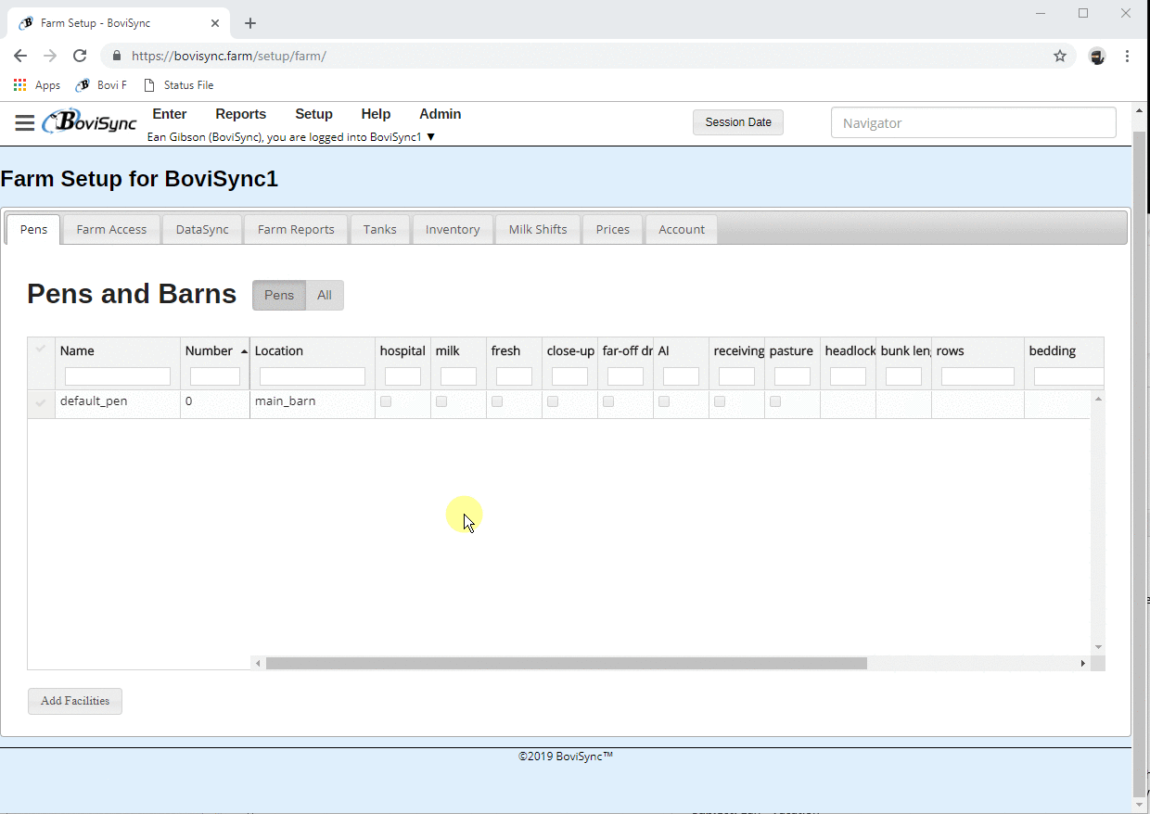Image resolution: width=1150 pixels, height=814 pixels.
Task: Click the grid vertical scroll down arrow
Action: click(x=1098, y=647)
